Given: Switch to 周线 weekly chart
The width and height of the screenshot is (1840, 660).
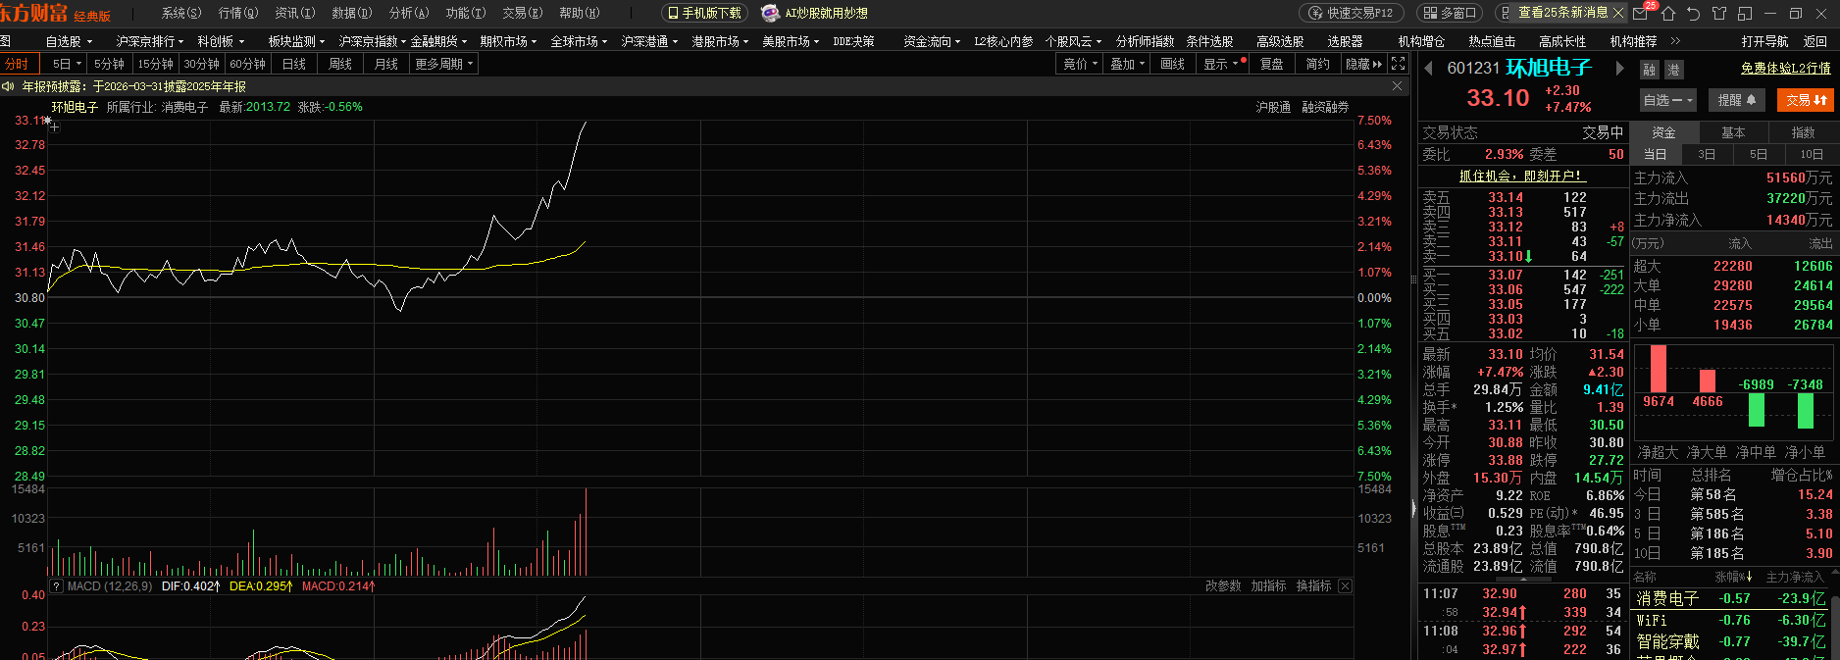Looking at the screenshot, I should (x=340, y=64).
